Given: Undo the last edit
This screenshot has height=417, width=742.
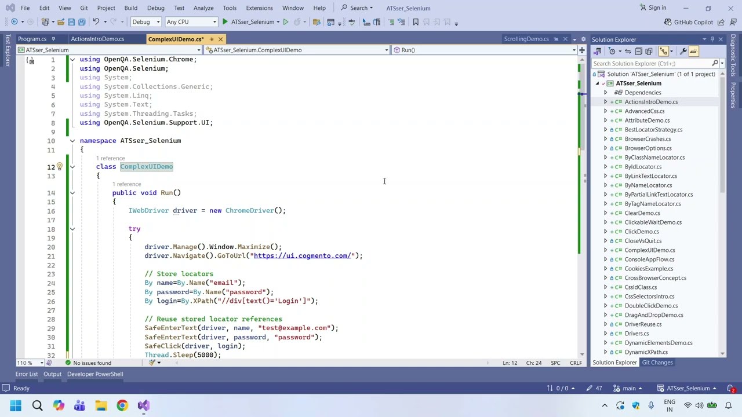Looking at the screenshot, I should 96,22.
